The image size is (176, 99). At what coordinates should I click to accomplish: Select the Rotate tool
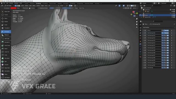click(x=6, y=21)
